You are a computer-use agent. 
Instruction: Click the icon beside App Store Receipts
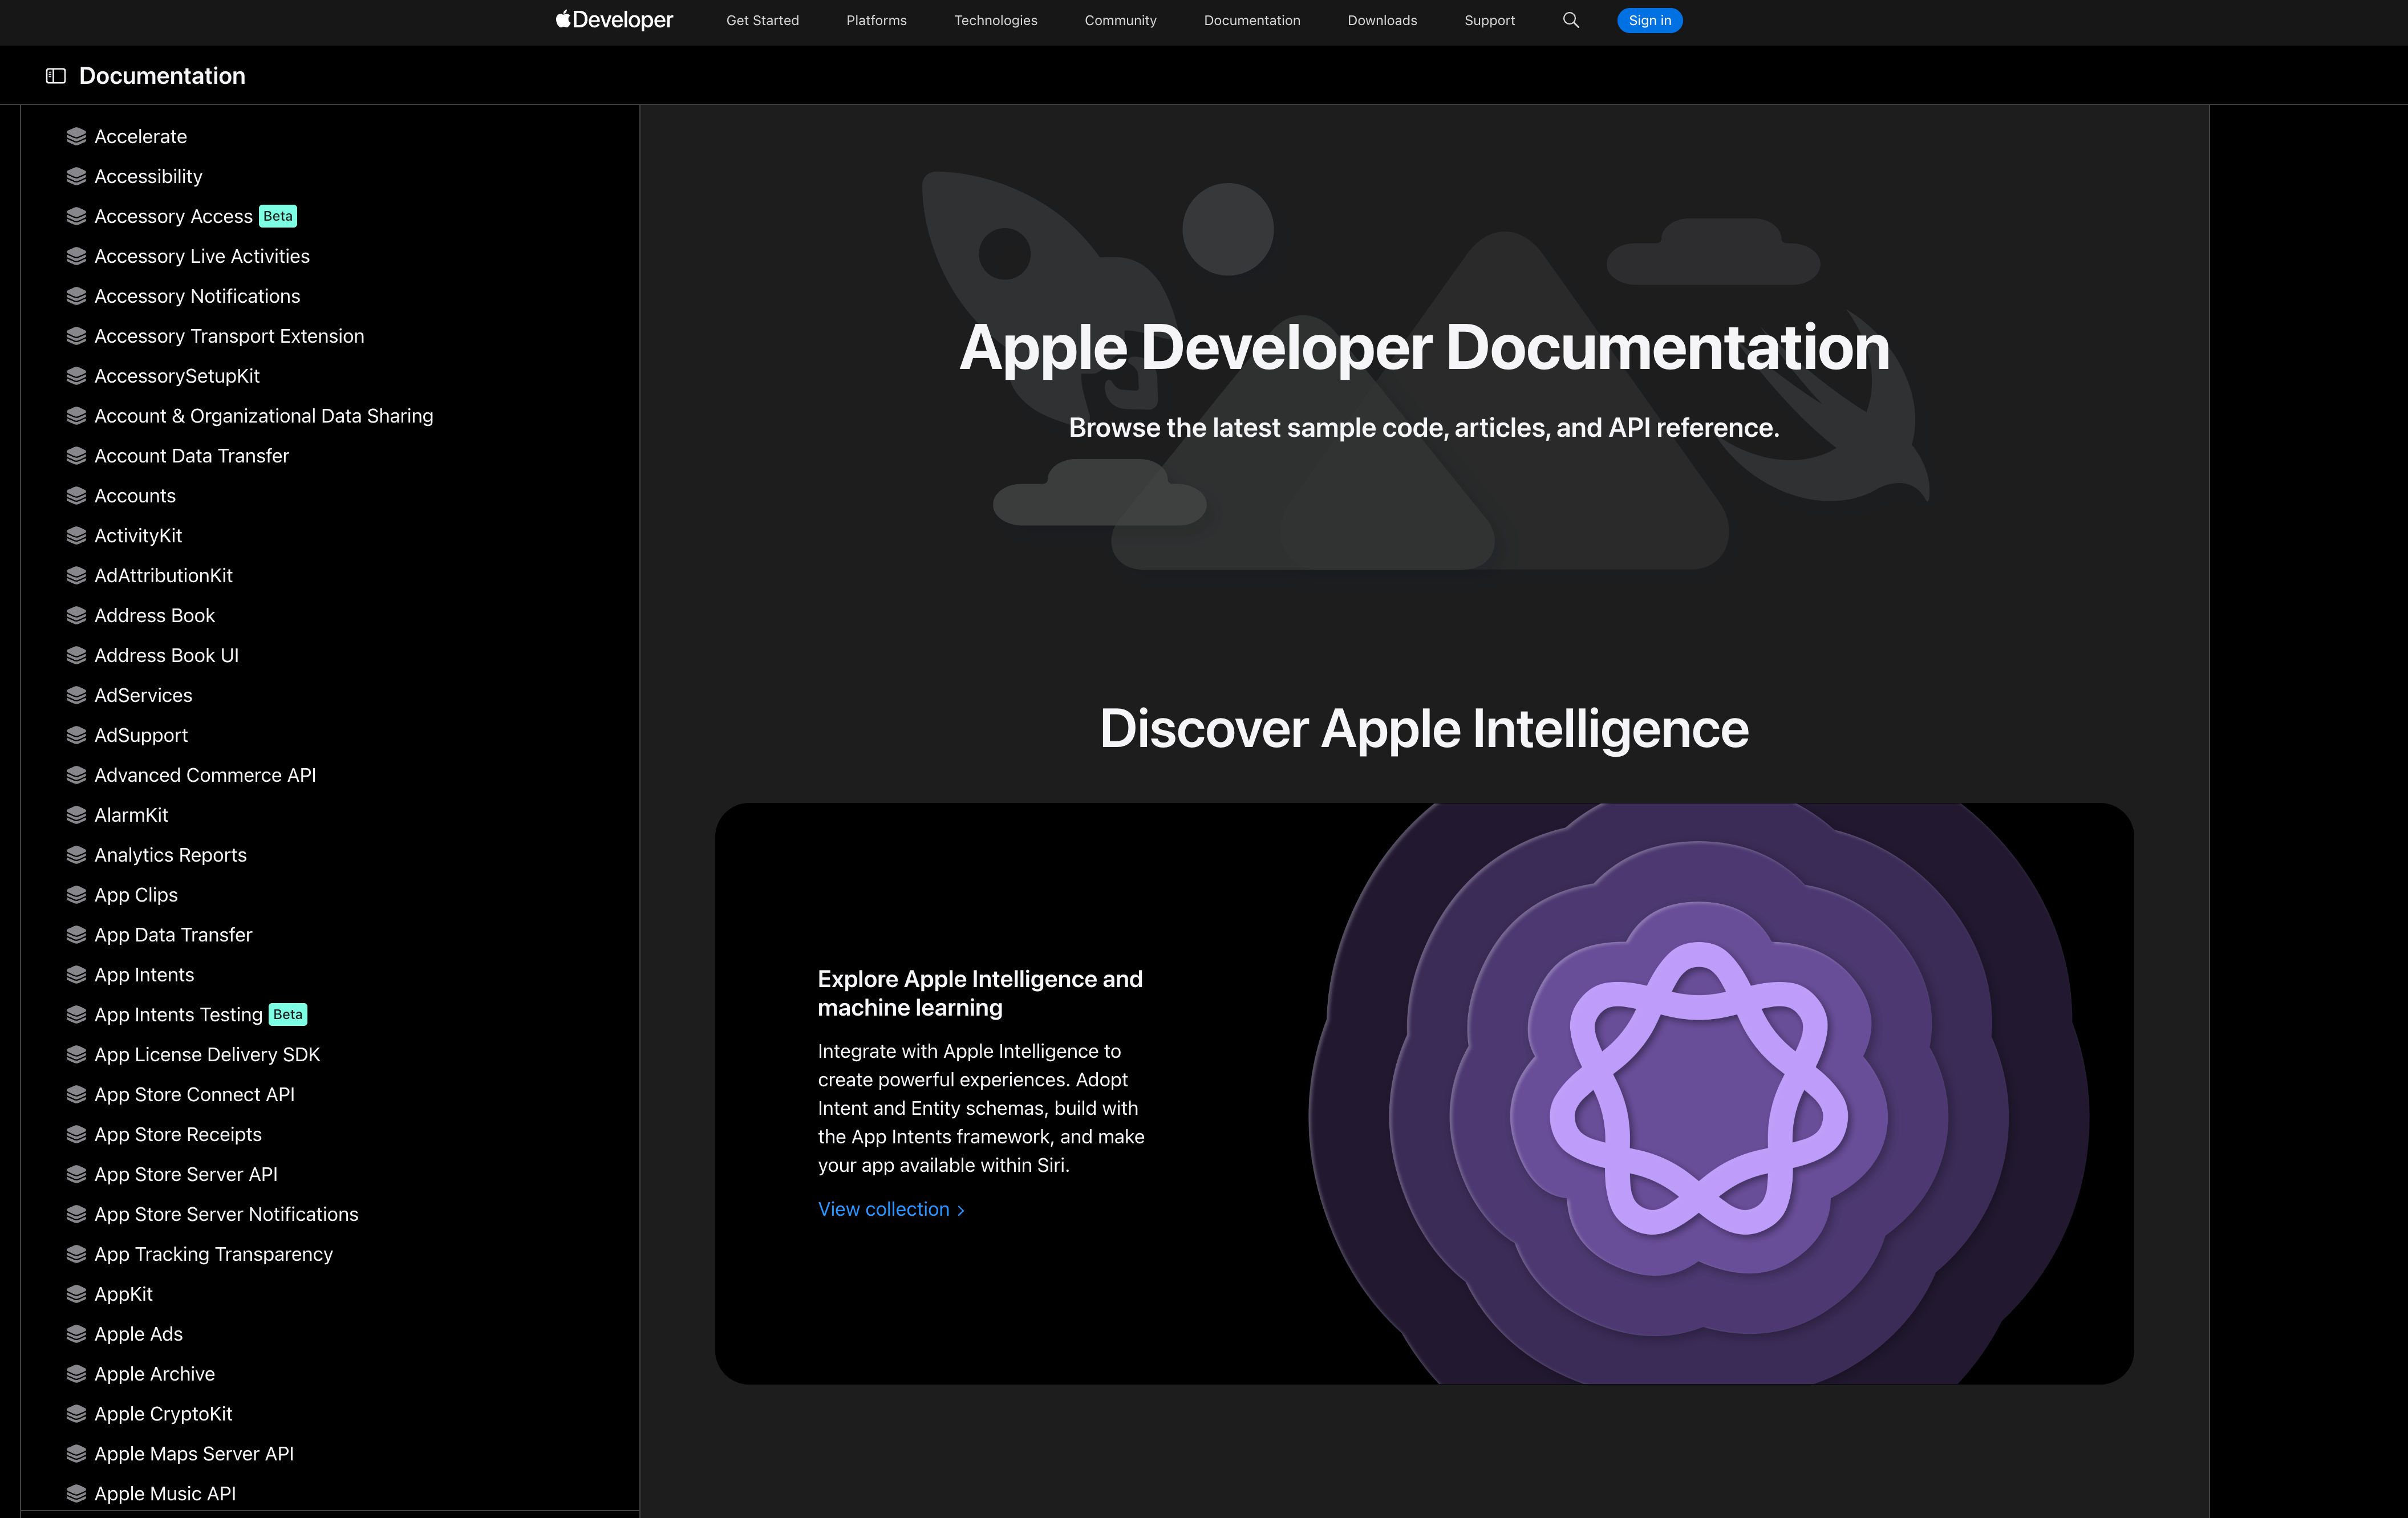coord(76,1135)
